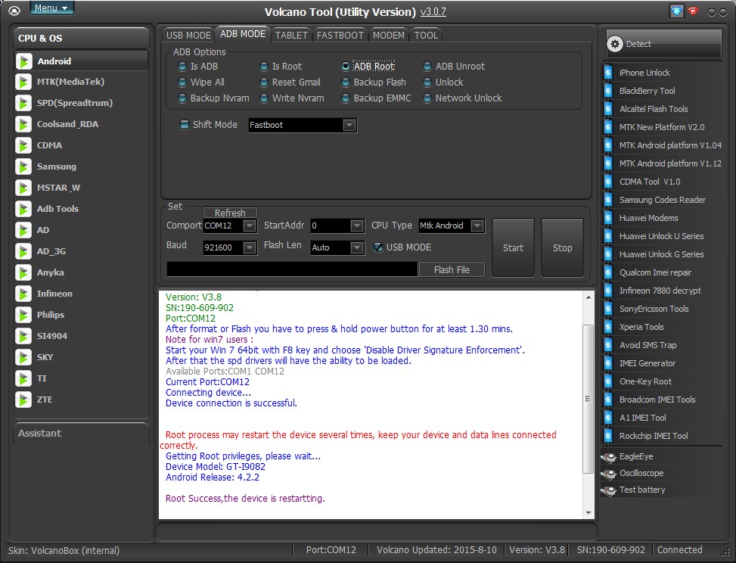This screenshot has width=736, height=563.
Task: Click the MTK(MediaTek) play icon
Action: tap(23, 82)
